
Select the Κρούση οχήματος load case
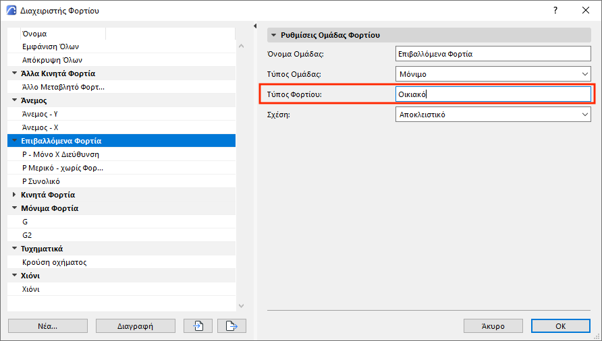click(55, 262)
